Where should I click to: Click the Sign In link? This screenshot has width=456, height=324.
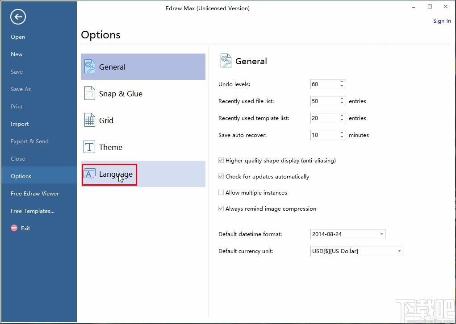click(x=442, y=21)
